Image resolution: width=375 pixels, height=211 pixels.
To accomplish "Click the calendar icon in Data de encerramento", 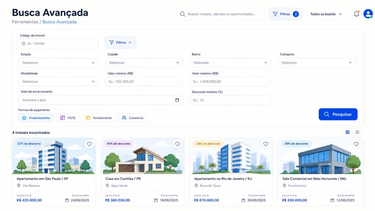I will (x=177, y=100).
